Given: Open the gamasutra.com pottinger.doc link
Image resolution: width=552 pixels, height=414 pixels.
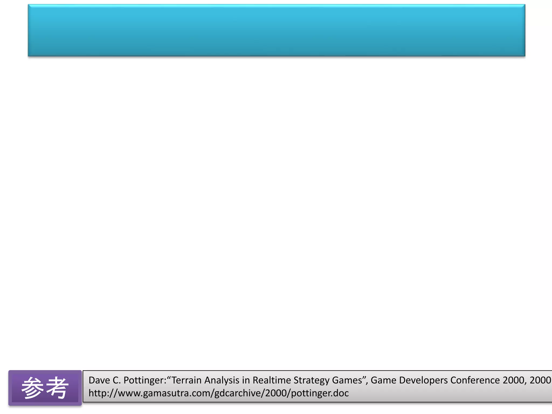Looking at the screenshot, I should point(219,393).
